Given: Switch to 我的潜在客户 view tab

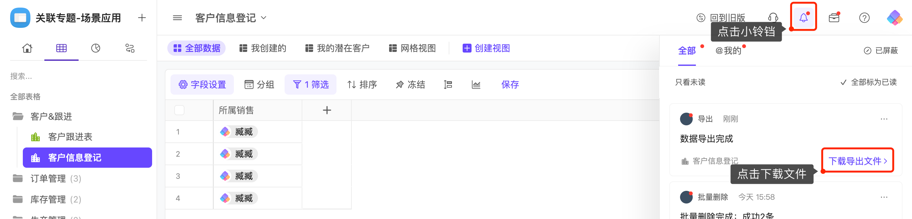Looking at the screenshot, I should pos(337,48).
